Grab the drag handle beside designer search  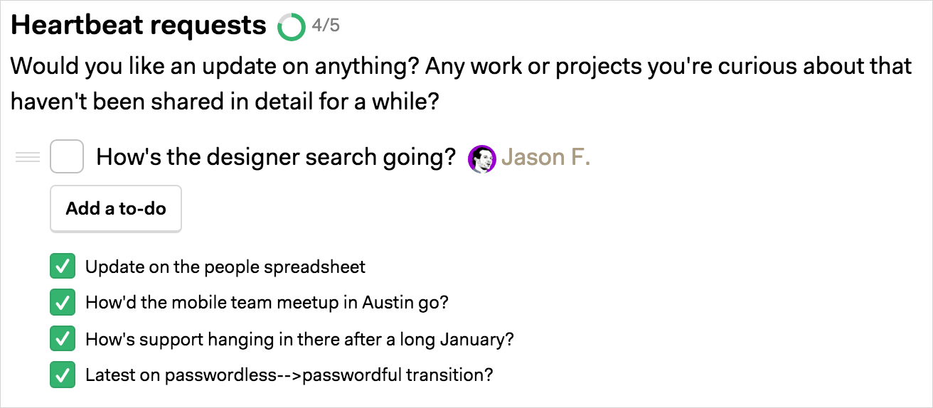click(x=28, y=157)
